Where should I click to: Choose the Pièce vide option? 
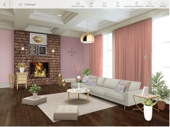point(150,4)
